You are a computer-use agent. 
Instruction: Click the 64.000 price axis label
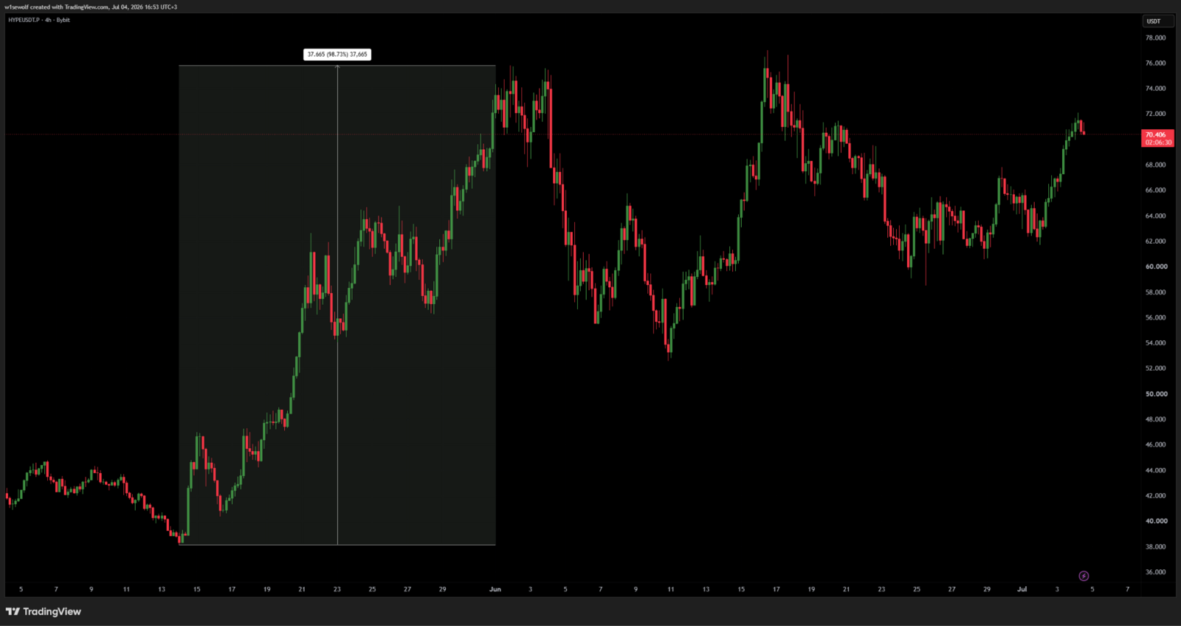[1155, 216]
